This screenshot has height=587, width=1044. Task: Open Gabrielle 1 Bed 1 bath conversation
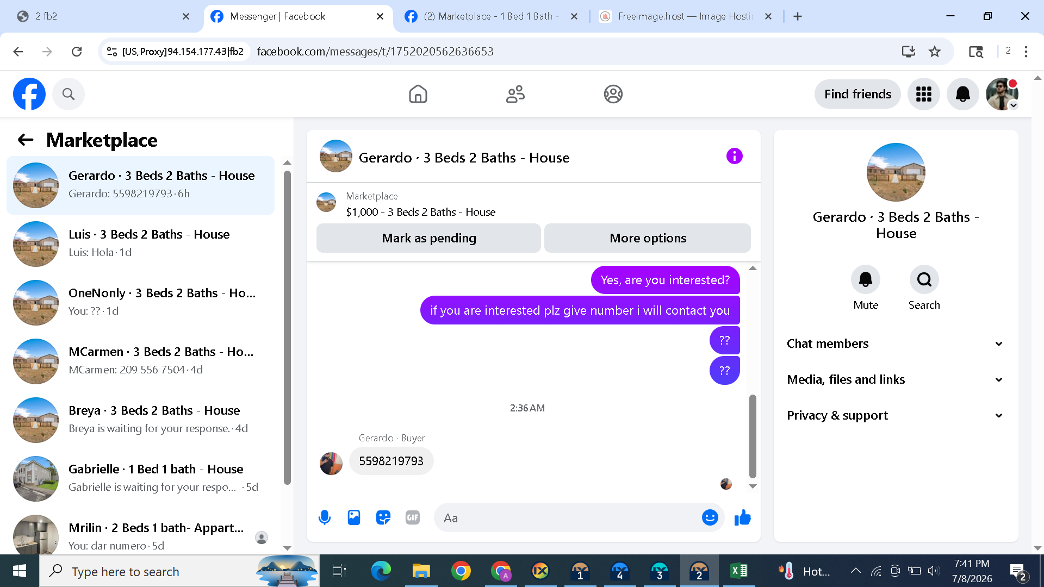140,479
